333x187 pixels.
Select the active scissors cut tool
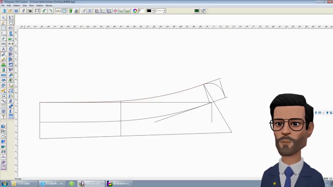tap(3, 54)
